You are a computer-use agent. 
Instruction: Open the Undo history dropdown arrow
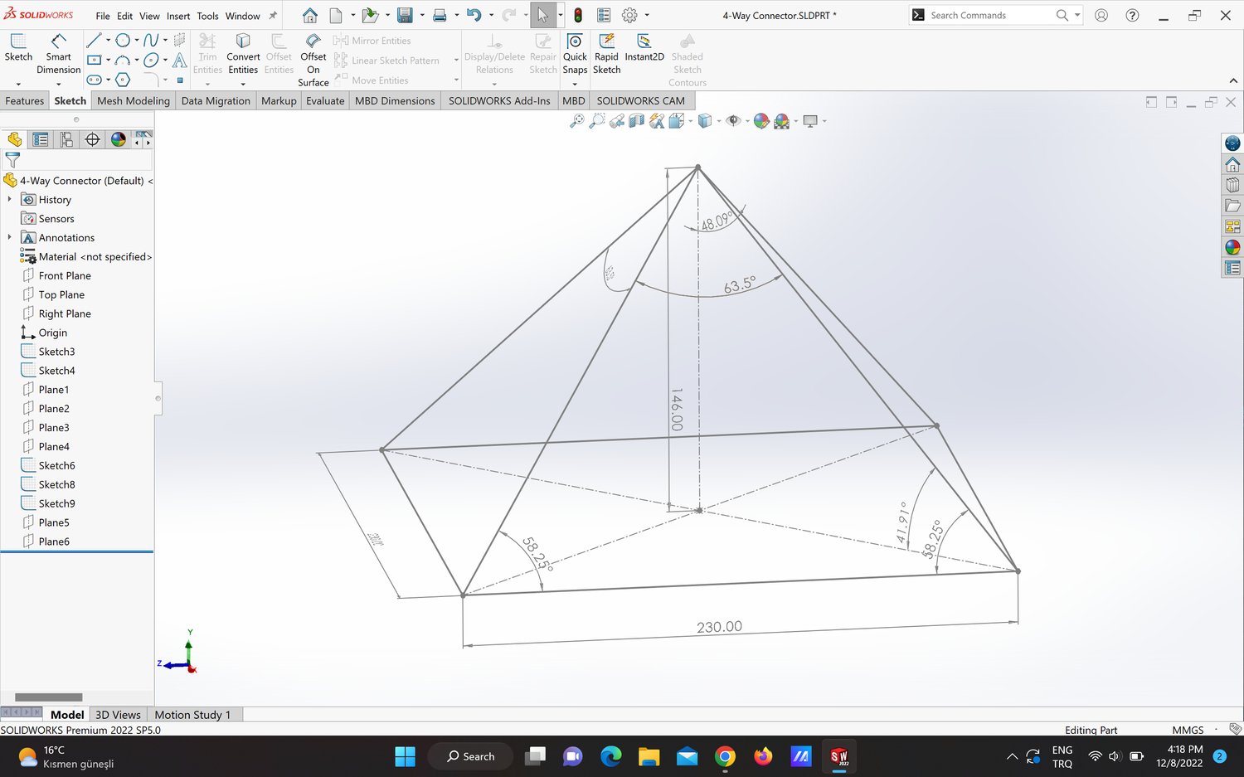pyautogui.click(x=491, y=15)
